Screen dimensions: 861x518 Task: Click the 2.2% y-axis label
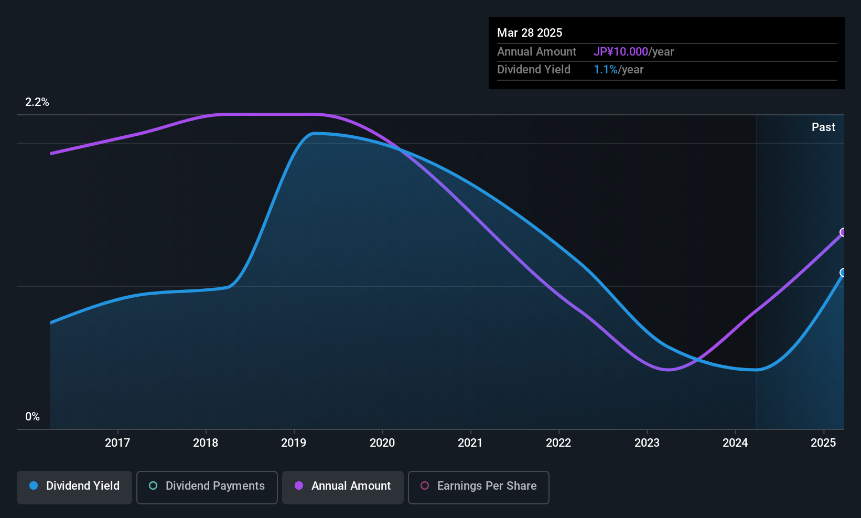click(37, 102)
